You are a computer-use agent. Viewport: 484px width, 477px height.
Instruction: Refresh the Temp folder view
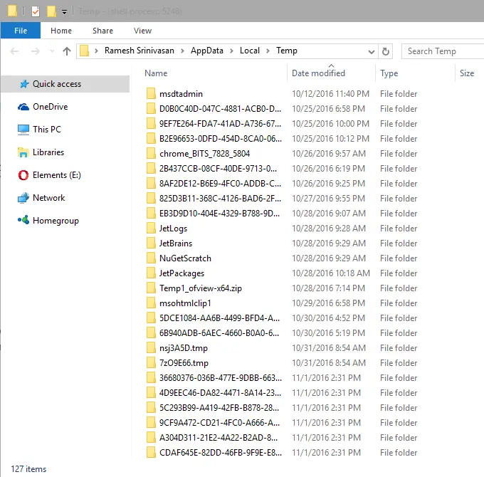[386, 51]
